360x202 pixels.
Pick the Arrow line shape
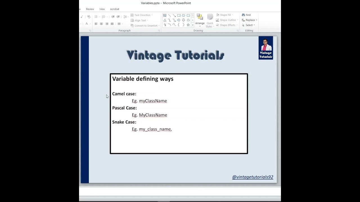click(x=174, y=15)
